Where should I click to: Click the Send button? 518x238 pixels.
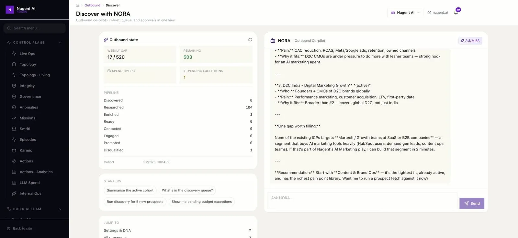pos(472,203)
